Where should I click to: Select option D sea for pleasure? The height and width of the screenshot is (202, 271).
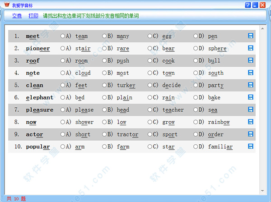pyautogui.click(x=196, y=110)
